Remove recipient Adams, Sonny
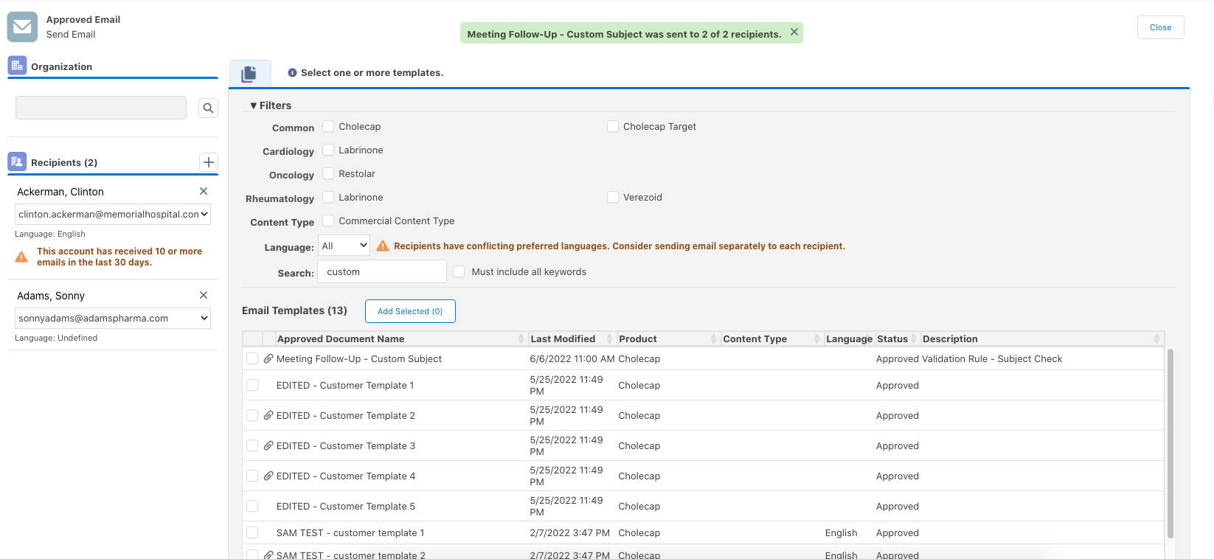The height and width of the screenshot is (559, 1214). 204,295
